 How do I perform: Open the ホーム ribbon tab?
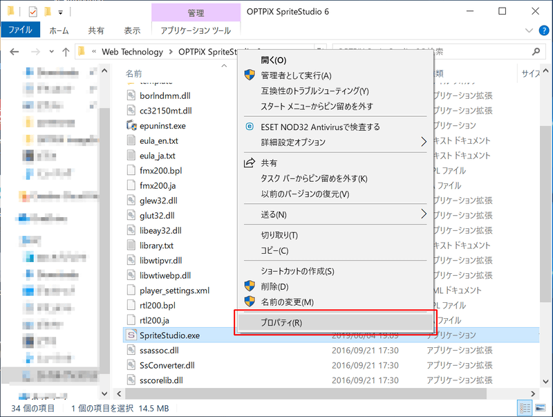click(59, 30)
